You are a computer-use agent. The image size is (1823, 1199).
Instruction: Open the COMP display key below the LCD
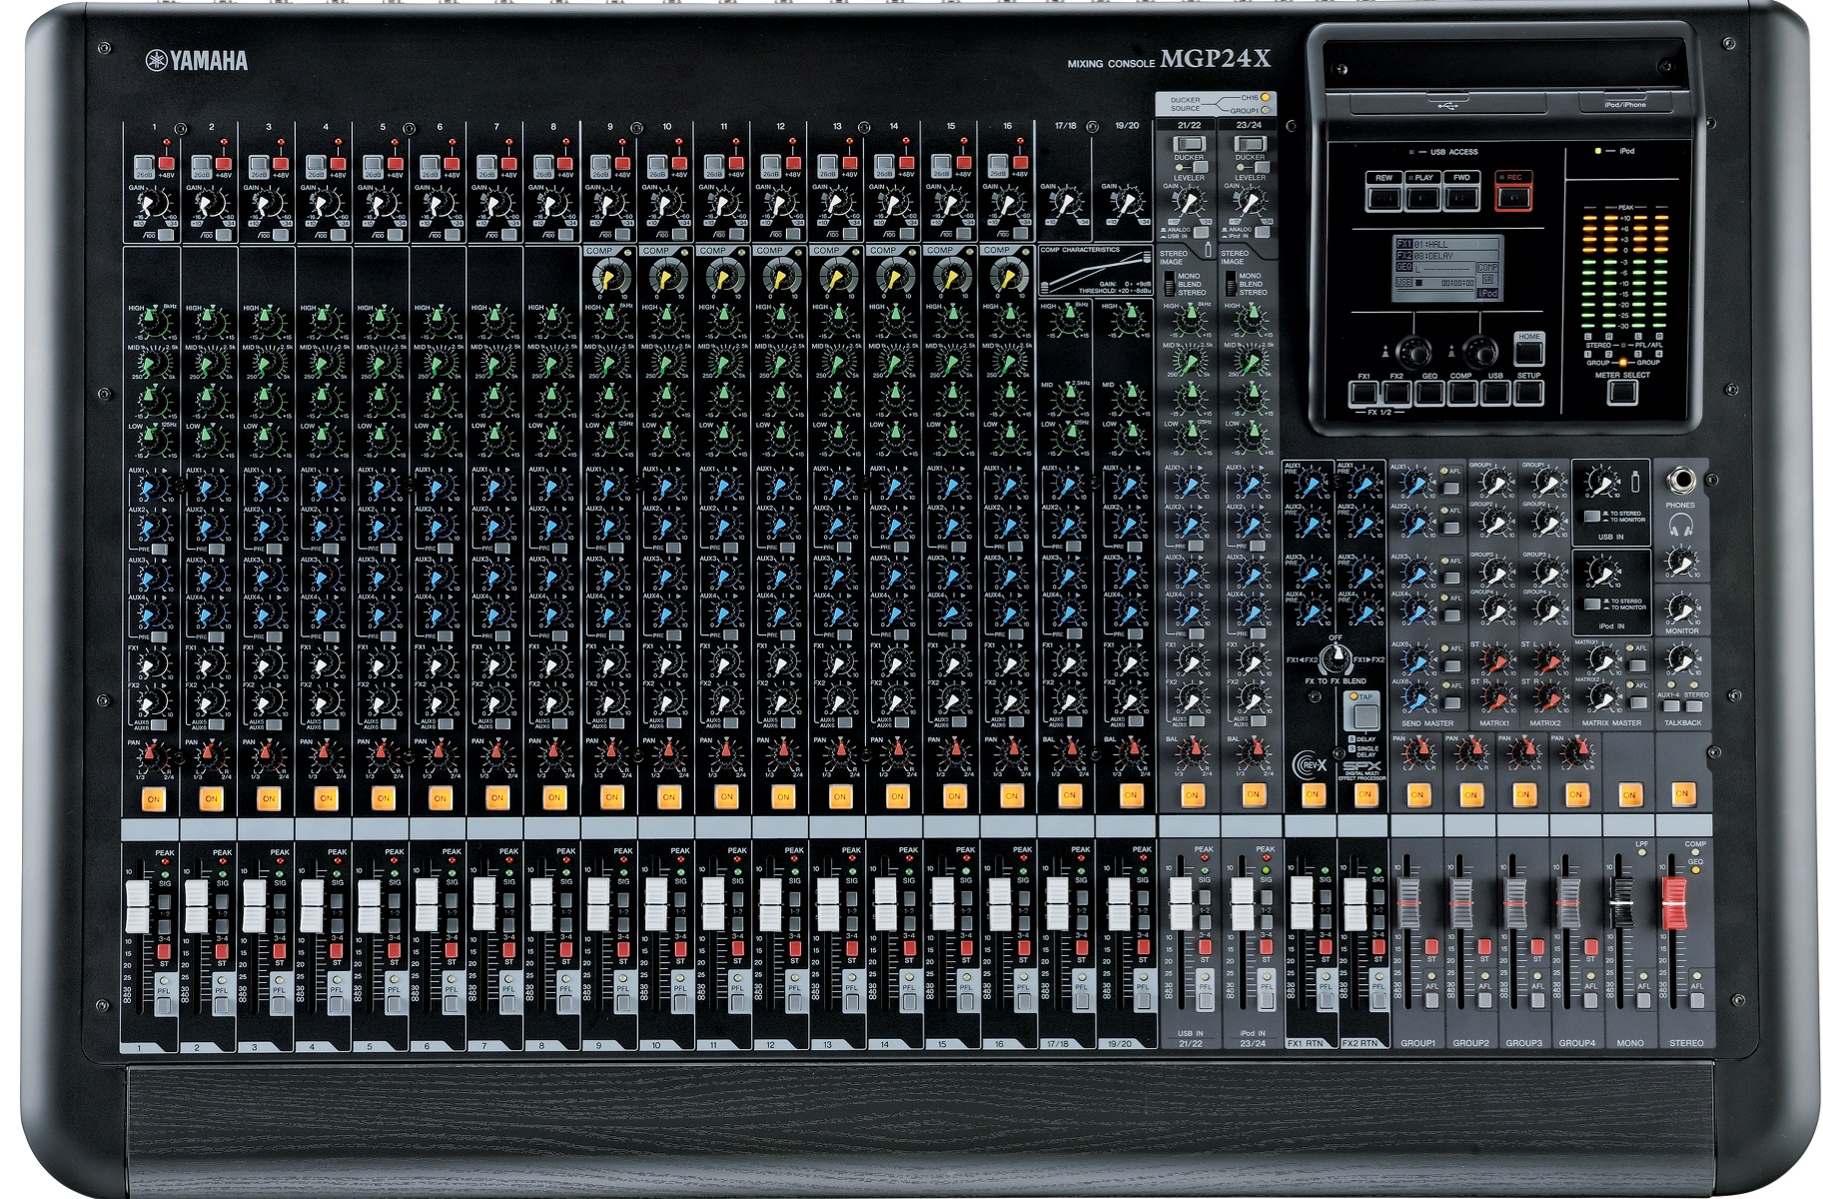click(1462, 393)
